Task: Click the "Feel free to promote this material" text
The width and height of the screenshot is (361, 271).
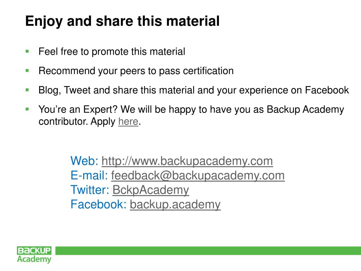Action: 112,52
